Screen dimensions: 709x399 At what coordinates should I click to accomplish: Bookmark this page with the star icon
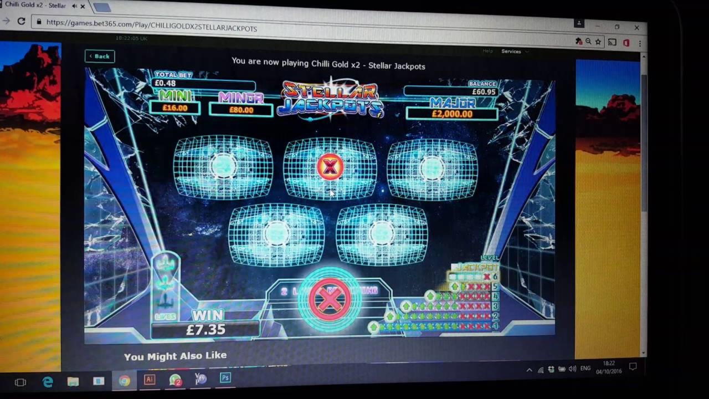[x=598, y=42]
